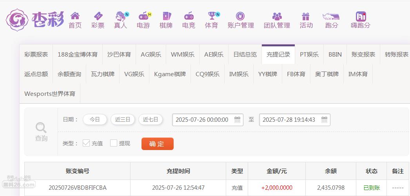Filter by 今日 date range

[95, 120]
